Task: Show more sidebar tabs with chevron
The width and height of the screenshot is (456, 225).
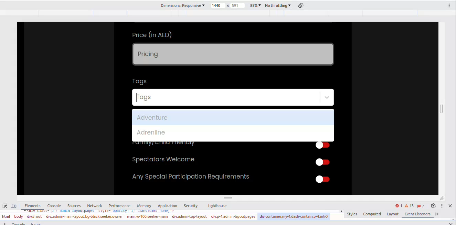Action: tap(437, 214)
